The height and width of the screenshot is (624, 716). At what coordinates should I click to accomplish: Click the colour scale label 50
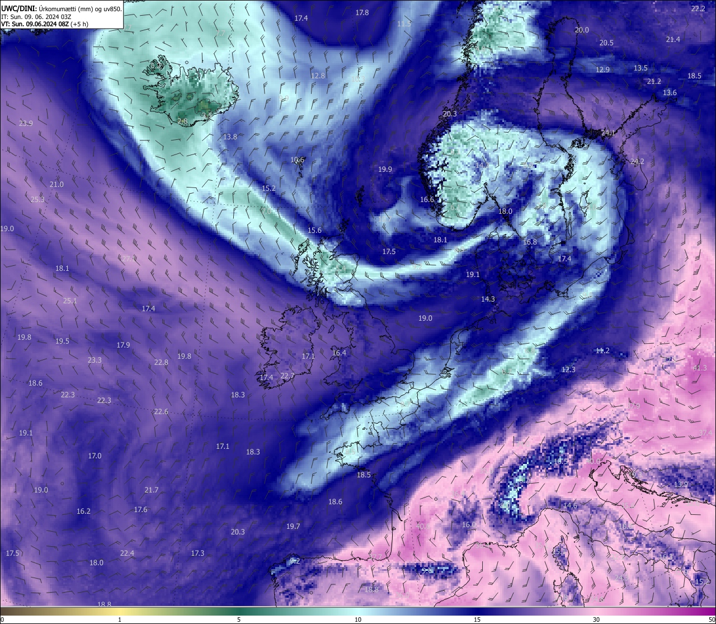(711, 620)
